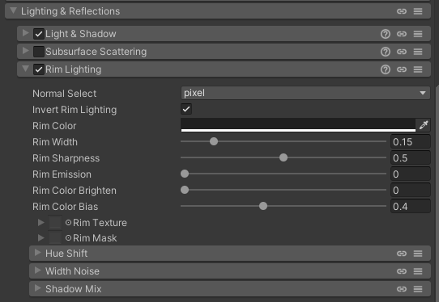439x302 pixels.
Task: Collapse Rim Lighting section
Action: [x=25, y=69]
